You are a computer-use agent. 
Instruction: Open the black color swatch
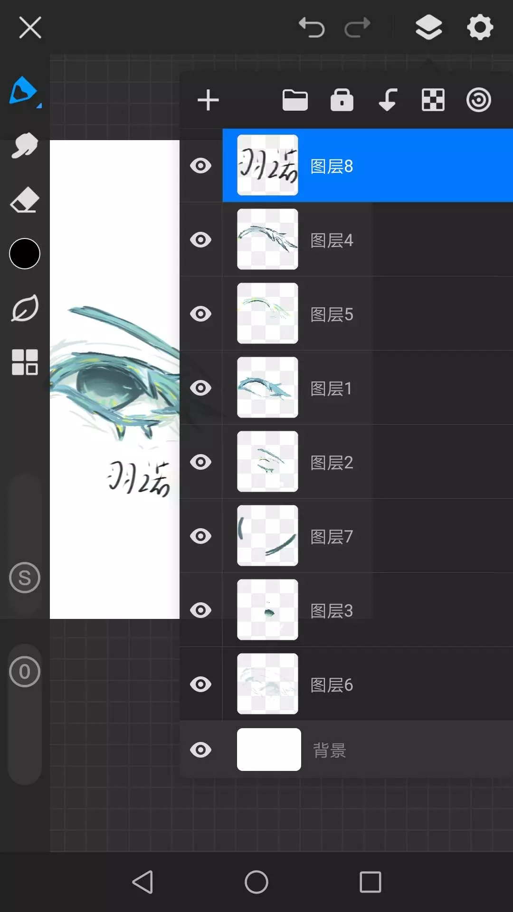click(x=25, y=254)
